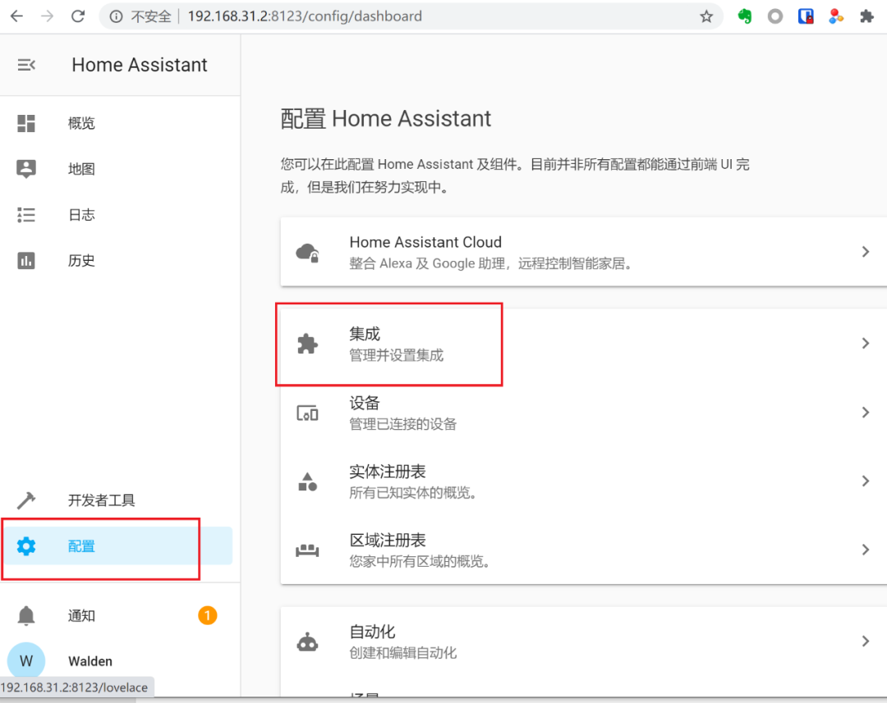This screenshot has width=887, height=703.
Task: Open the 概览 sidebar item
Action: click(120, 123)
